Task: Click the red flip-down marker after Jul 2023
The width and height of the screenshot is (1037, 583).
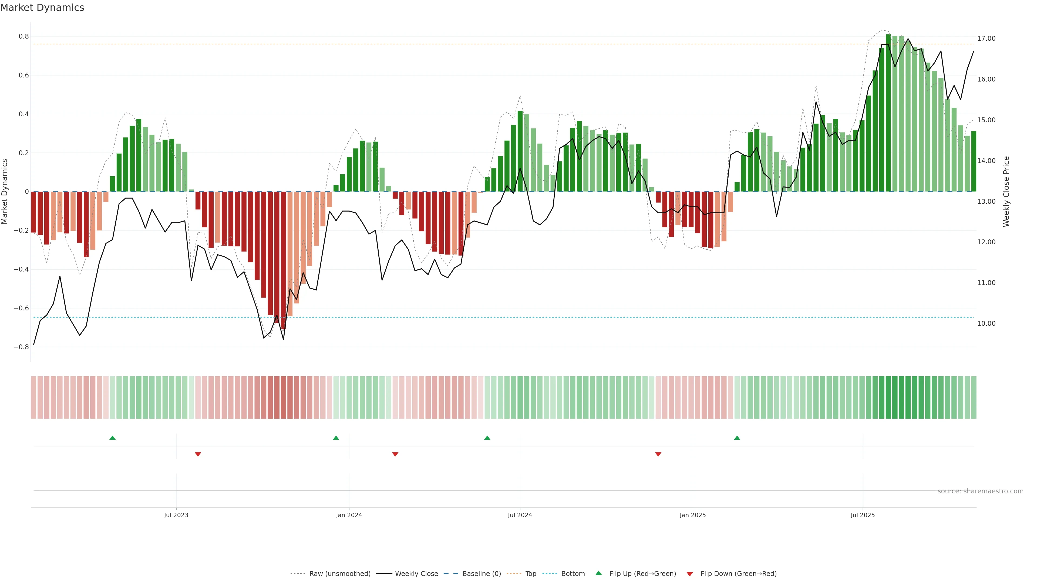Action: tap(198, 454)
